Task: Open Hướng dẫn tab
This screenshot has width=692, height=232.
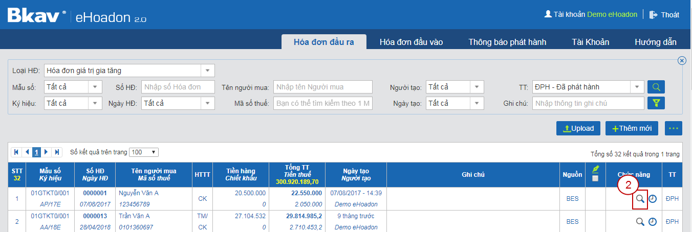Action: click(x=656, y=42)
